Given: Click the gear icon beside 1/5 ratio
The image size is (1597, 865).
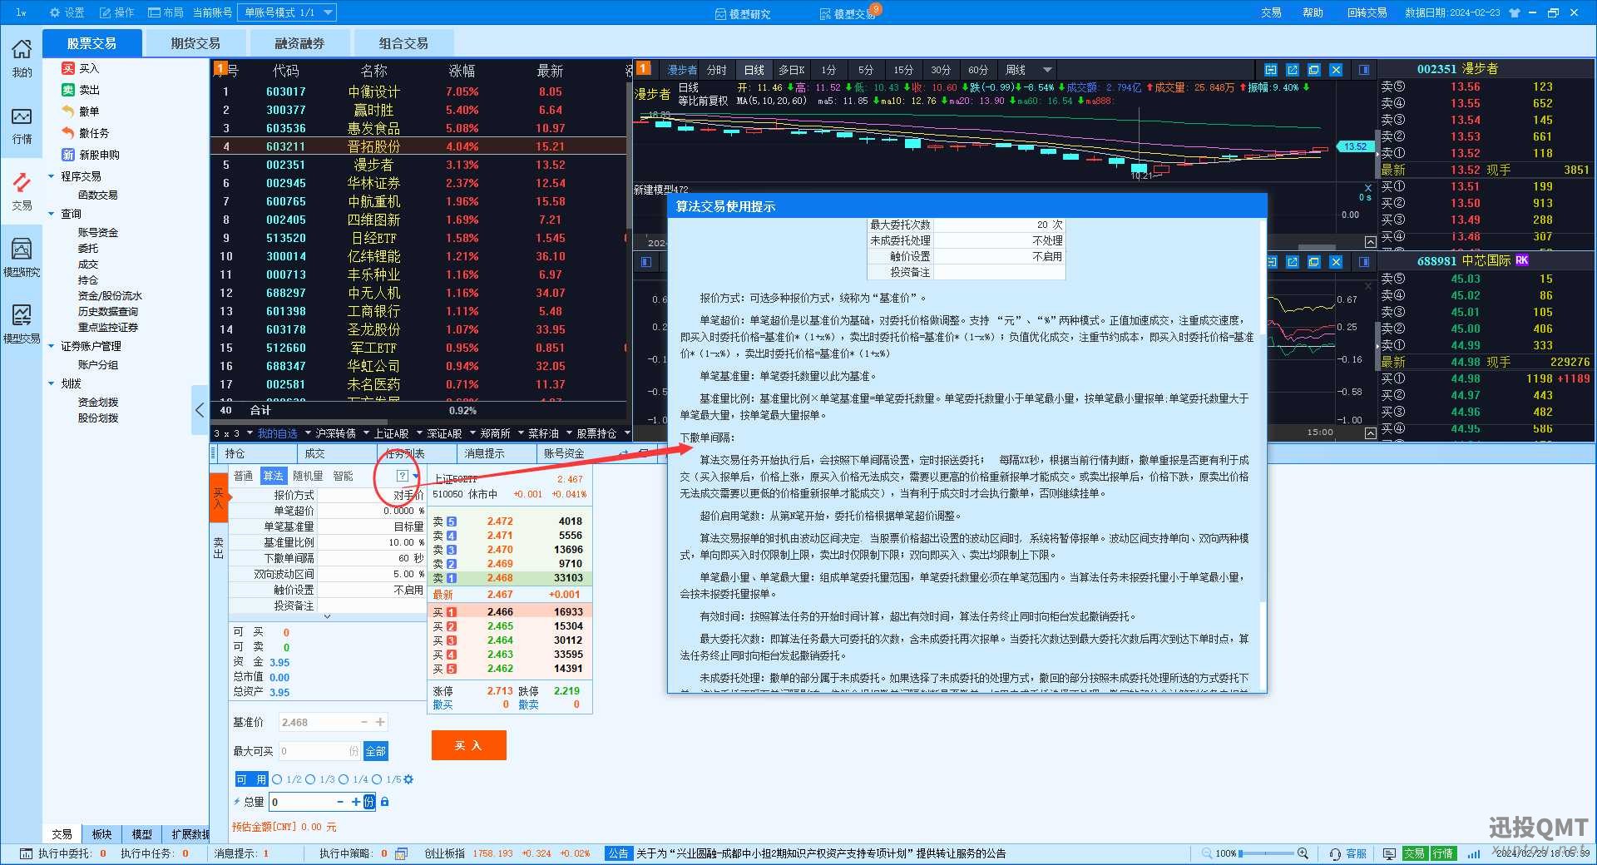Looking at the screenshot, I should [x=408, y=779].
